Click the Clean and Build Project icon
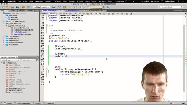This screenshot has width=187, height=105. [64, 7]
